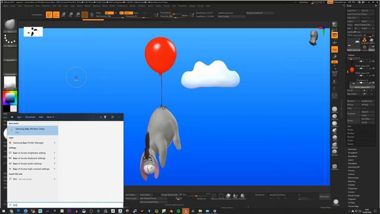
Task: Select the red balloon subtool
Action: (352, 70)
